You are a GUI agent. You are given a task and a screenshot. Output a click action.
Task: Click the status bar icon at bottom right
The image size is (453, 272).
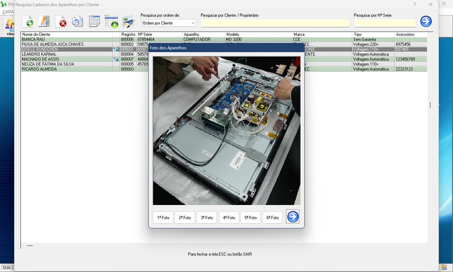coord(444,267)
